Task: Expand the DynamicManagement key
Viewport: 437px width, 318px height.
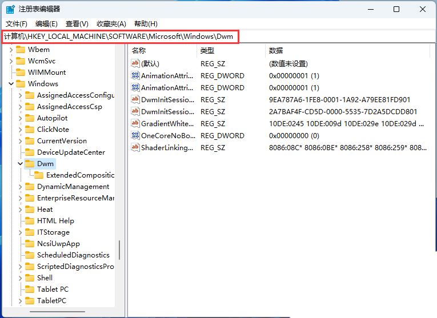Action: tap(21, 187)
